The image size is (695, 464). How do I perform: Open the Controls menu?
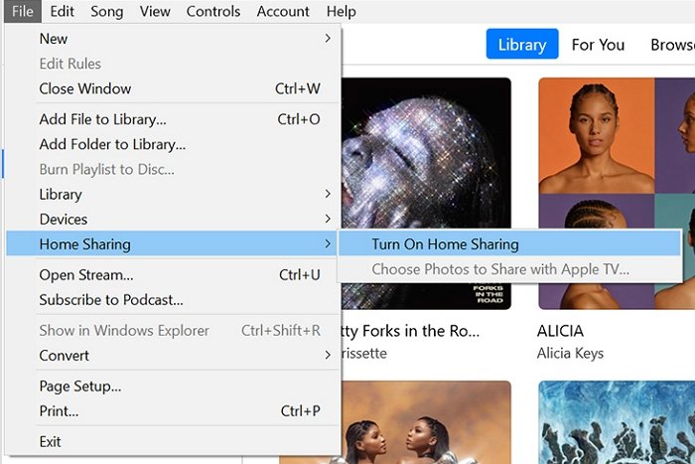point(213,11)
